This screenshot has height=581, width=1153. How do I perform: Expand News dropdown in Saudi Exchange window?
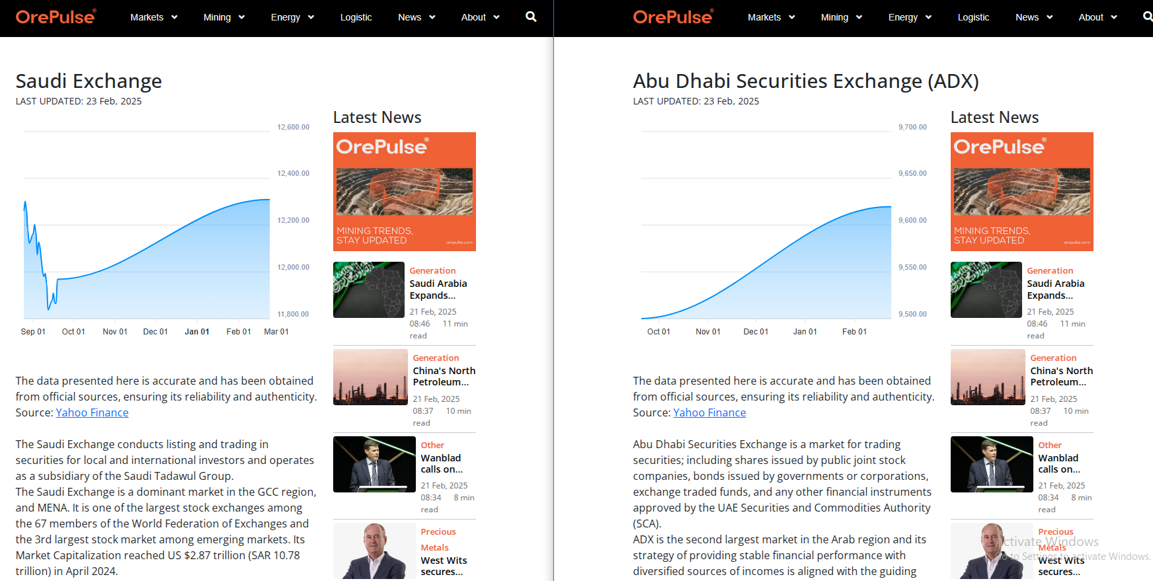click(x=417, y=17)
